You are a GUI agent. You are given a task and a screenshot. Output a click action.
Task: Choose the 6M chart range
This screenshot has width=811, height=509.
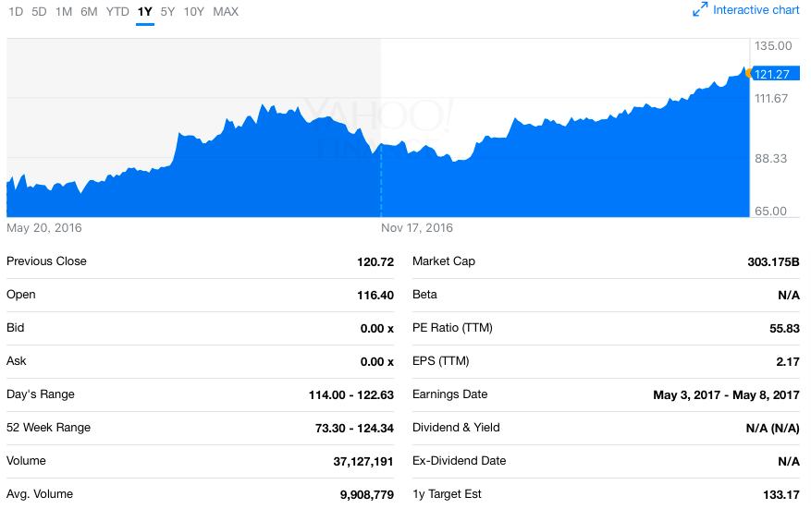coord(89,12)
